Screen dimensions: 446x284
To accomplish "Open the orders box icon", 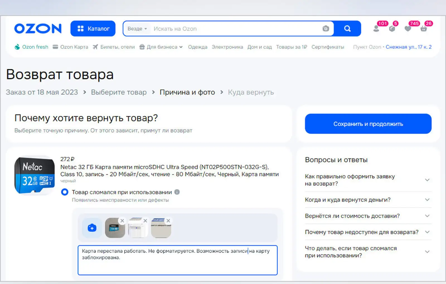I will [x=392, y=29].
